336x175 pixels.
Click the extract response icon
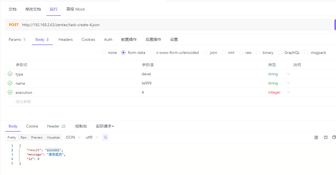coord(316,137)
